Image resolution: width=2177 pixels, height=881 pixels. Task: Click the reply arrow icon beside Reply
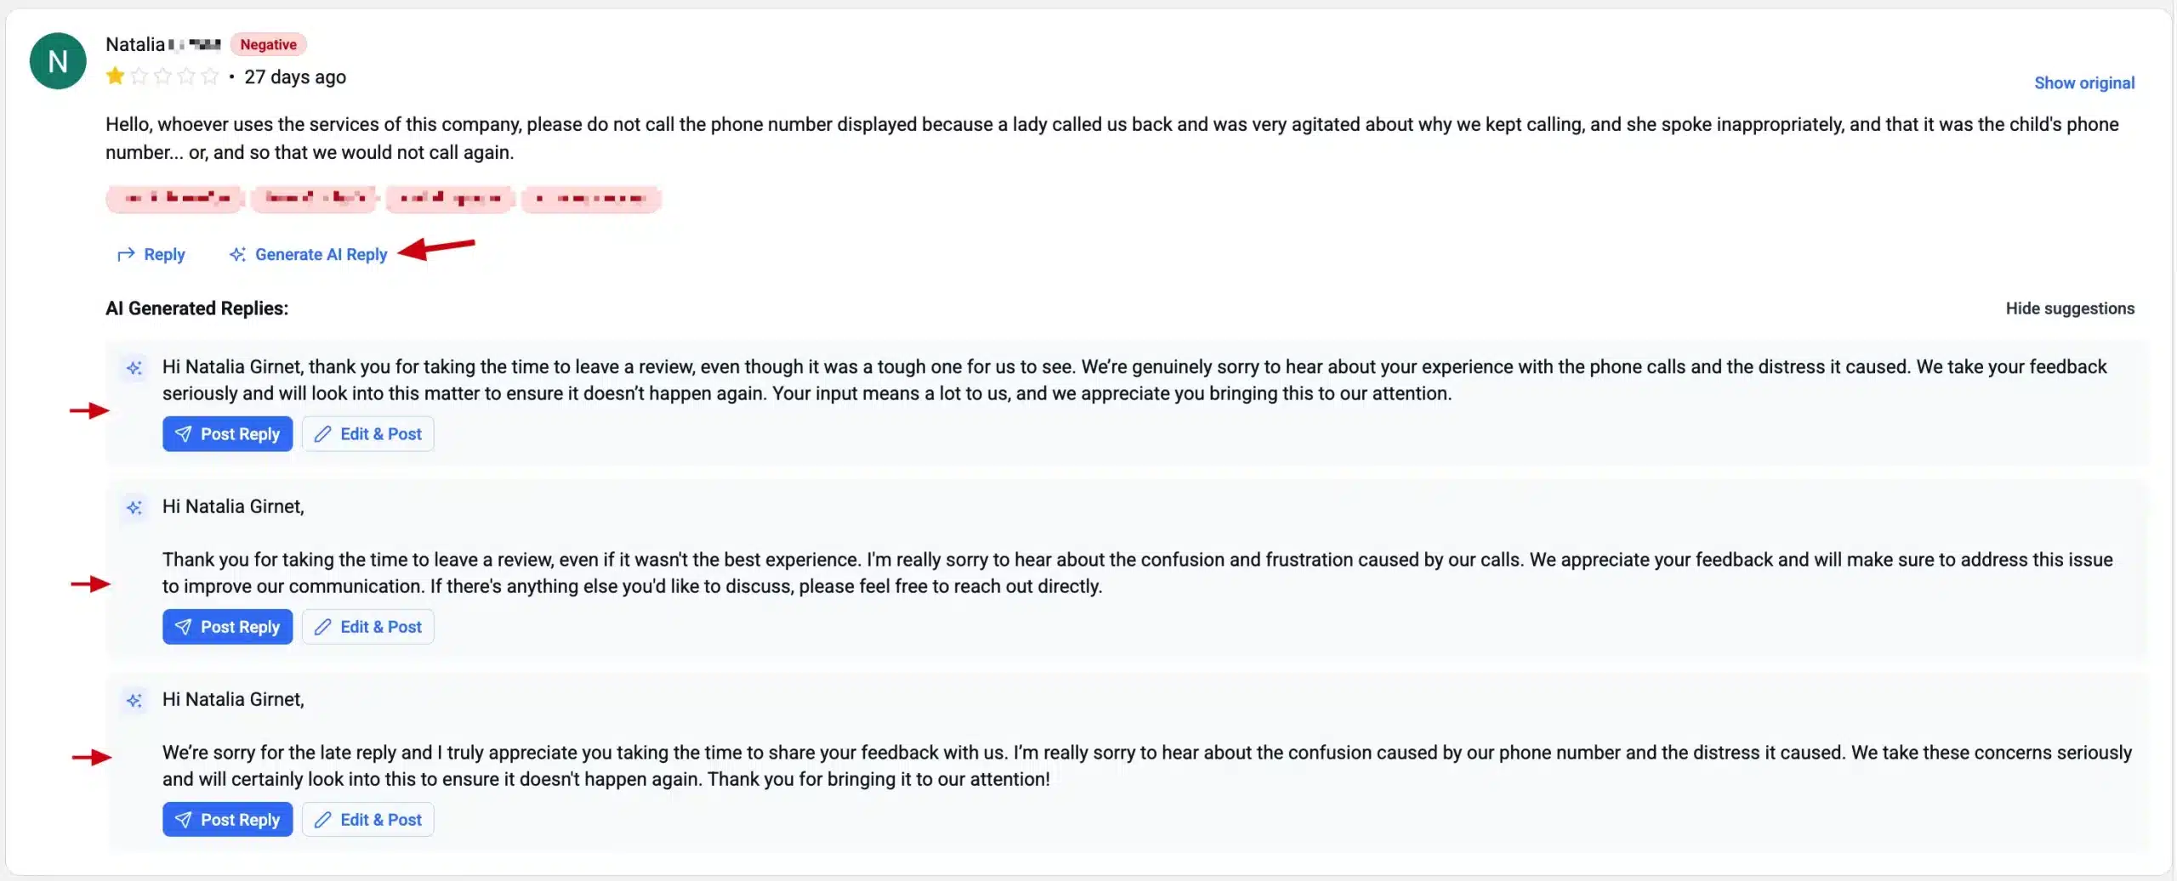[127, 254]
